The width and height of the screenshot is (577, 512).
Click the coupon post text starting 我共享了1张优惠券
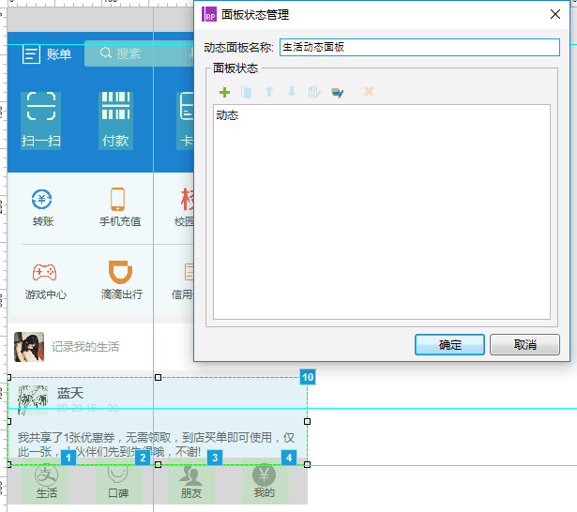tap(156, 444)
